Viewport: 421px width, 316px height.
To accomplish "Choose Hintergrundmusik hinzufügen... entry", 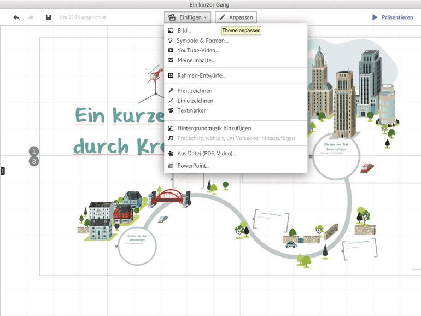I will (236, 128).
